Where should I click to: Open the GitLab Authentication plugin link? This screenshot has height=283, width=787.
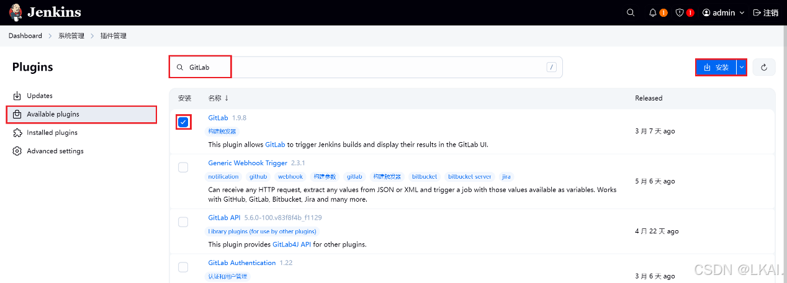(242, 263)
